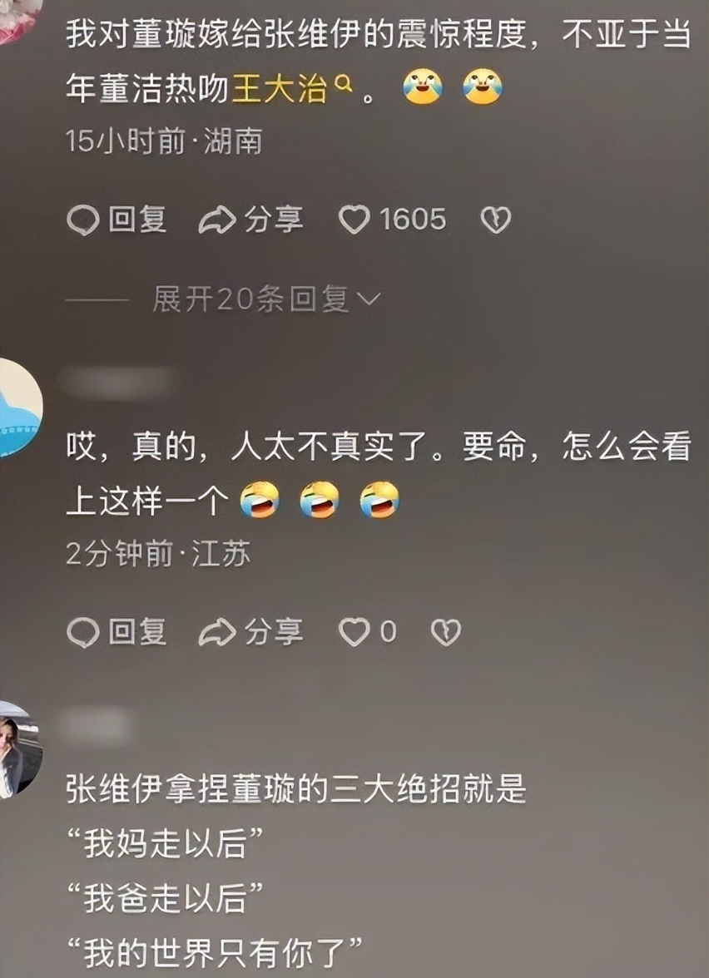Tap the 回复 label under the 15小时前 comment
This screenshot has height=978, width=709.
tap(138, 220)
